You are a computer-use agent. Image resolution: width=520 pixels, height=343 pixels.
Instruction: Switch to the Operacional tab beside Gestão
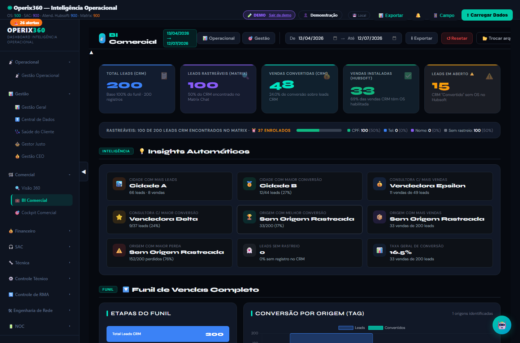(x=218, y=38)
